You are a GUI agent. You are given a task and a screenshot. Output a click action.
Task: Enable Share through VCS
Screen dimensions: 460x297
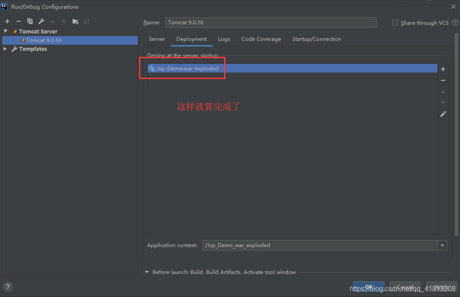395,23
